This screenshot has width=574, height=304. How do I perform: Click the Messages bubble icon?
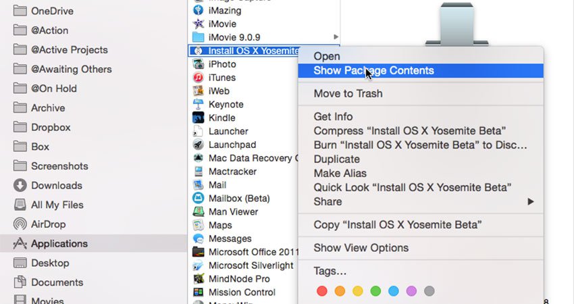click(198, 238)
